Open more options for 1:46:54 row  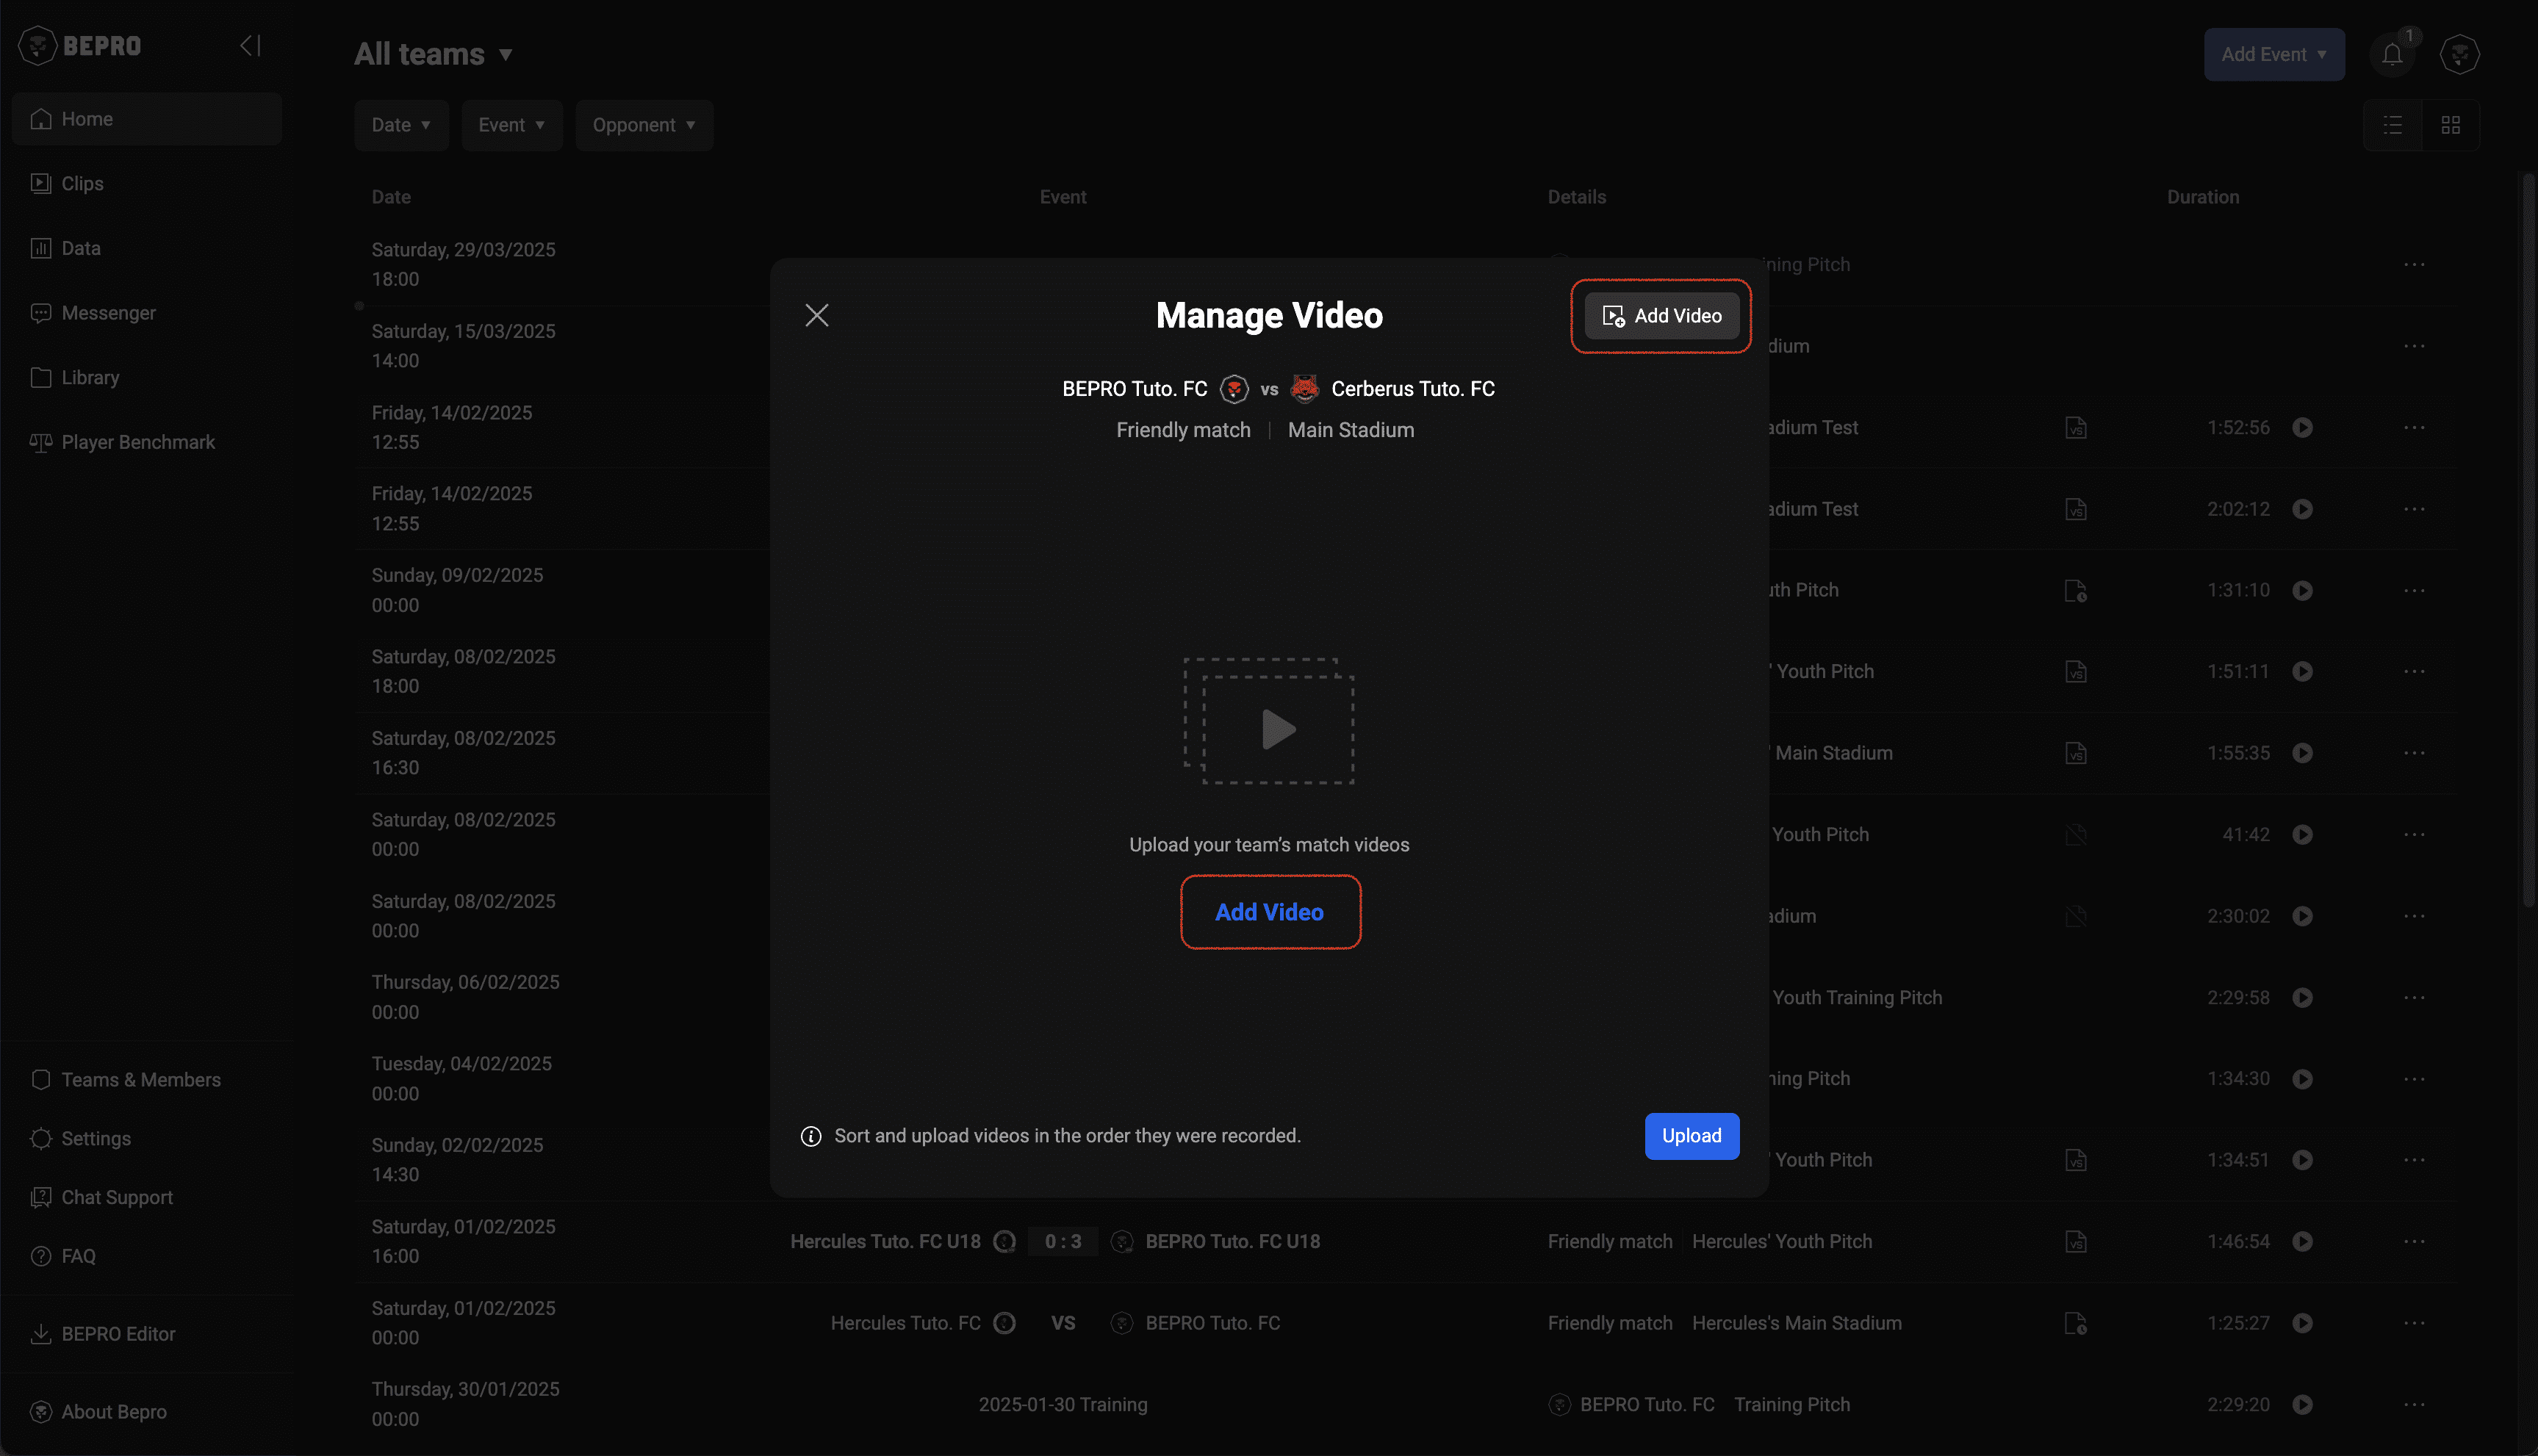[2414, 1242]
